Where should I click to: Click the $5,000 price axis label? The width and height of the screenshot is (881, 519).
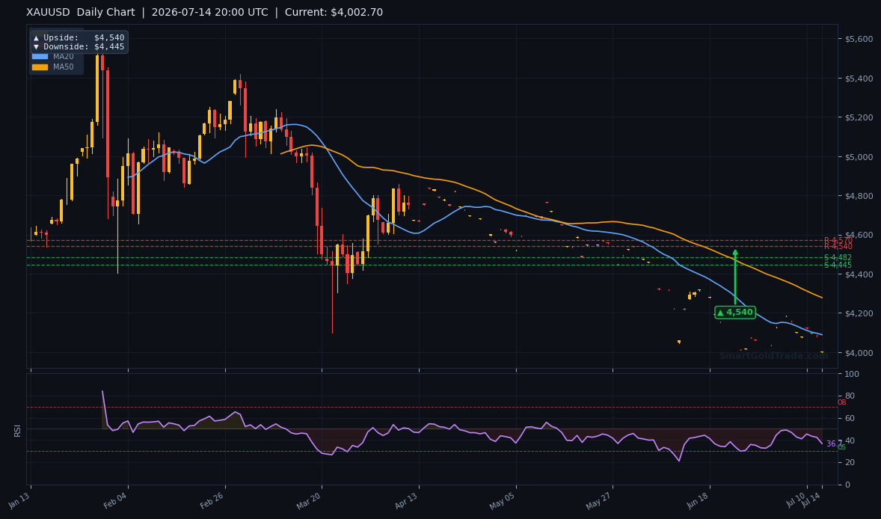(x=859, y=157)
